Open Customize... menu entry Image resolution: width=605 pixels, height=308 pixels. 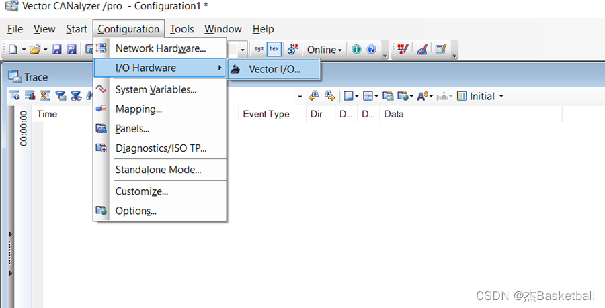160,191
